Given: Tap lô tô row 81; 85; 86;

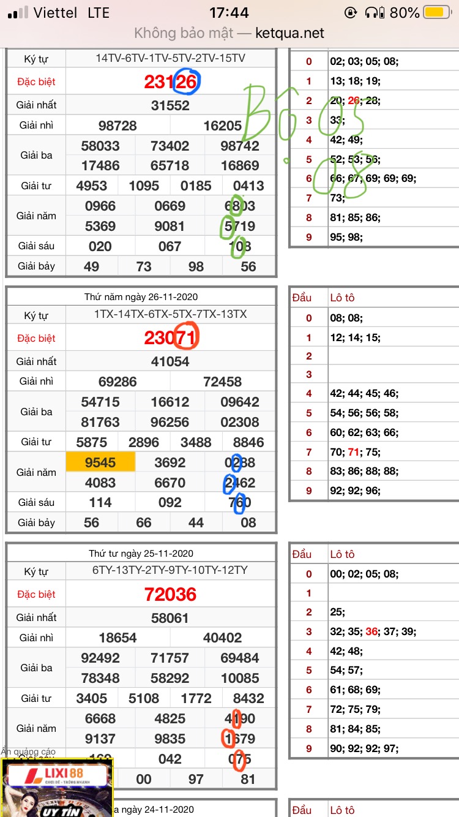Looking at the screenshot, I should pyautogui.click(x=356, y=217).
